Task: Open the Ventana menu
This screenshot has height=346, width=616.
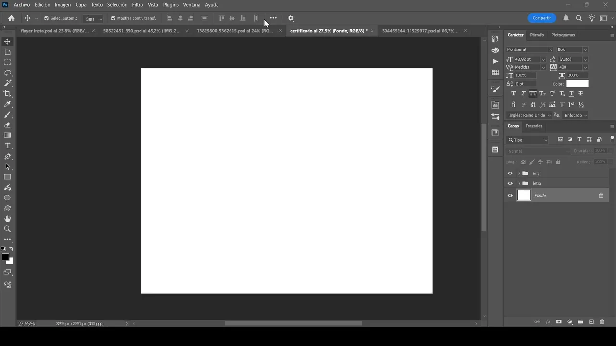Action: pyautogui.click(x=192, y=5)
